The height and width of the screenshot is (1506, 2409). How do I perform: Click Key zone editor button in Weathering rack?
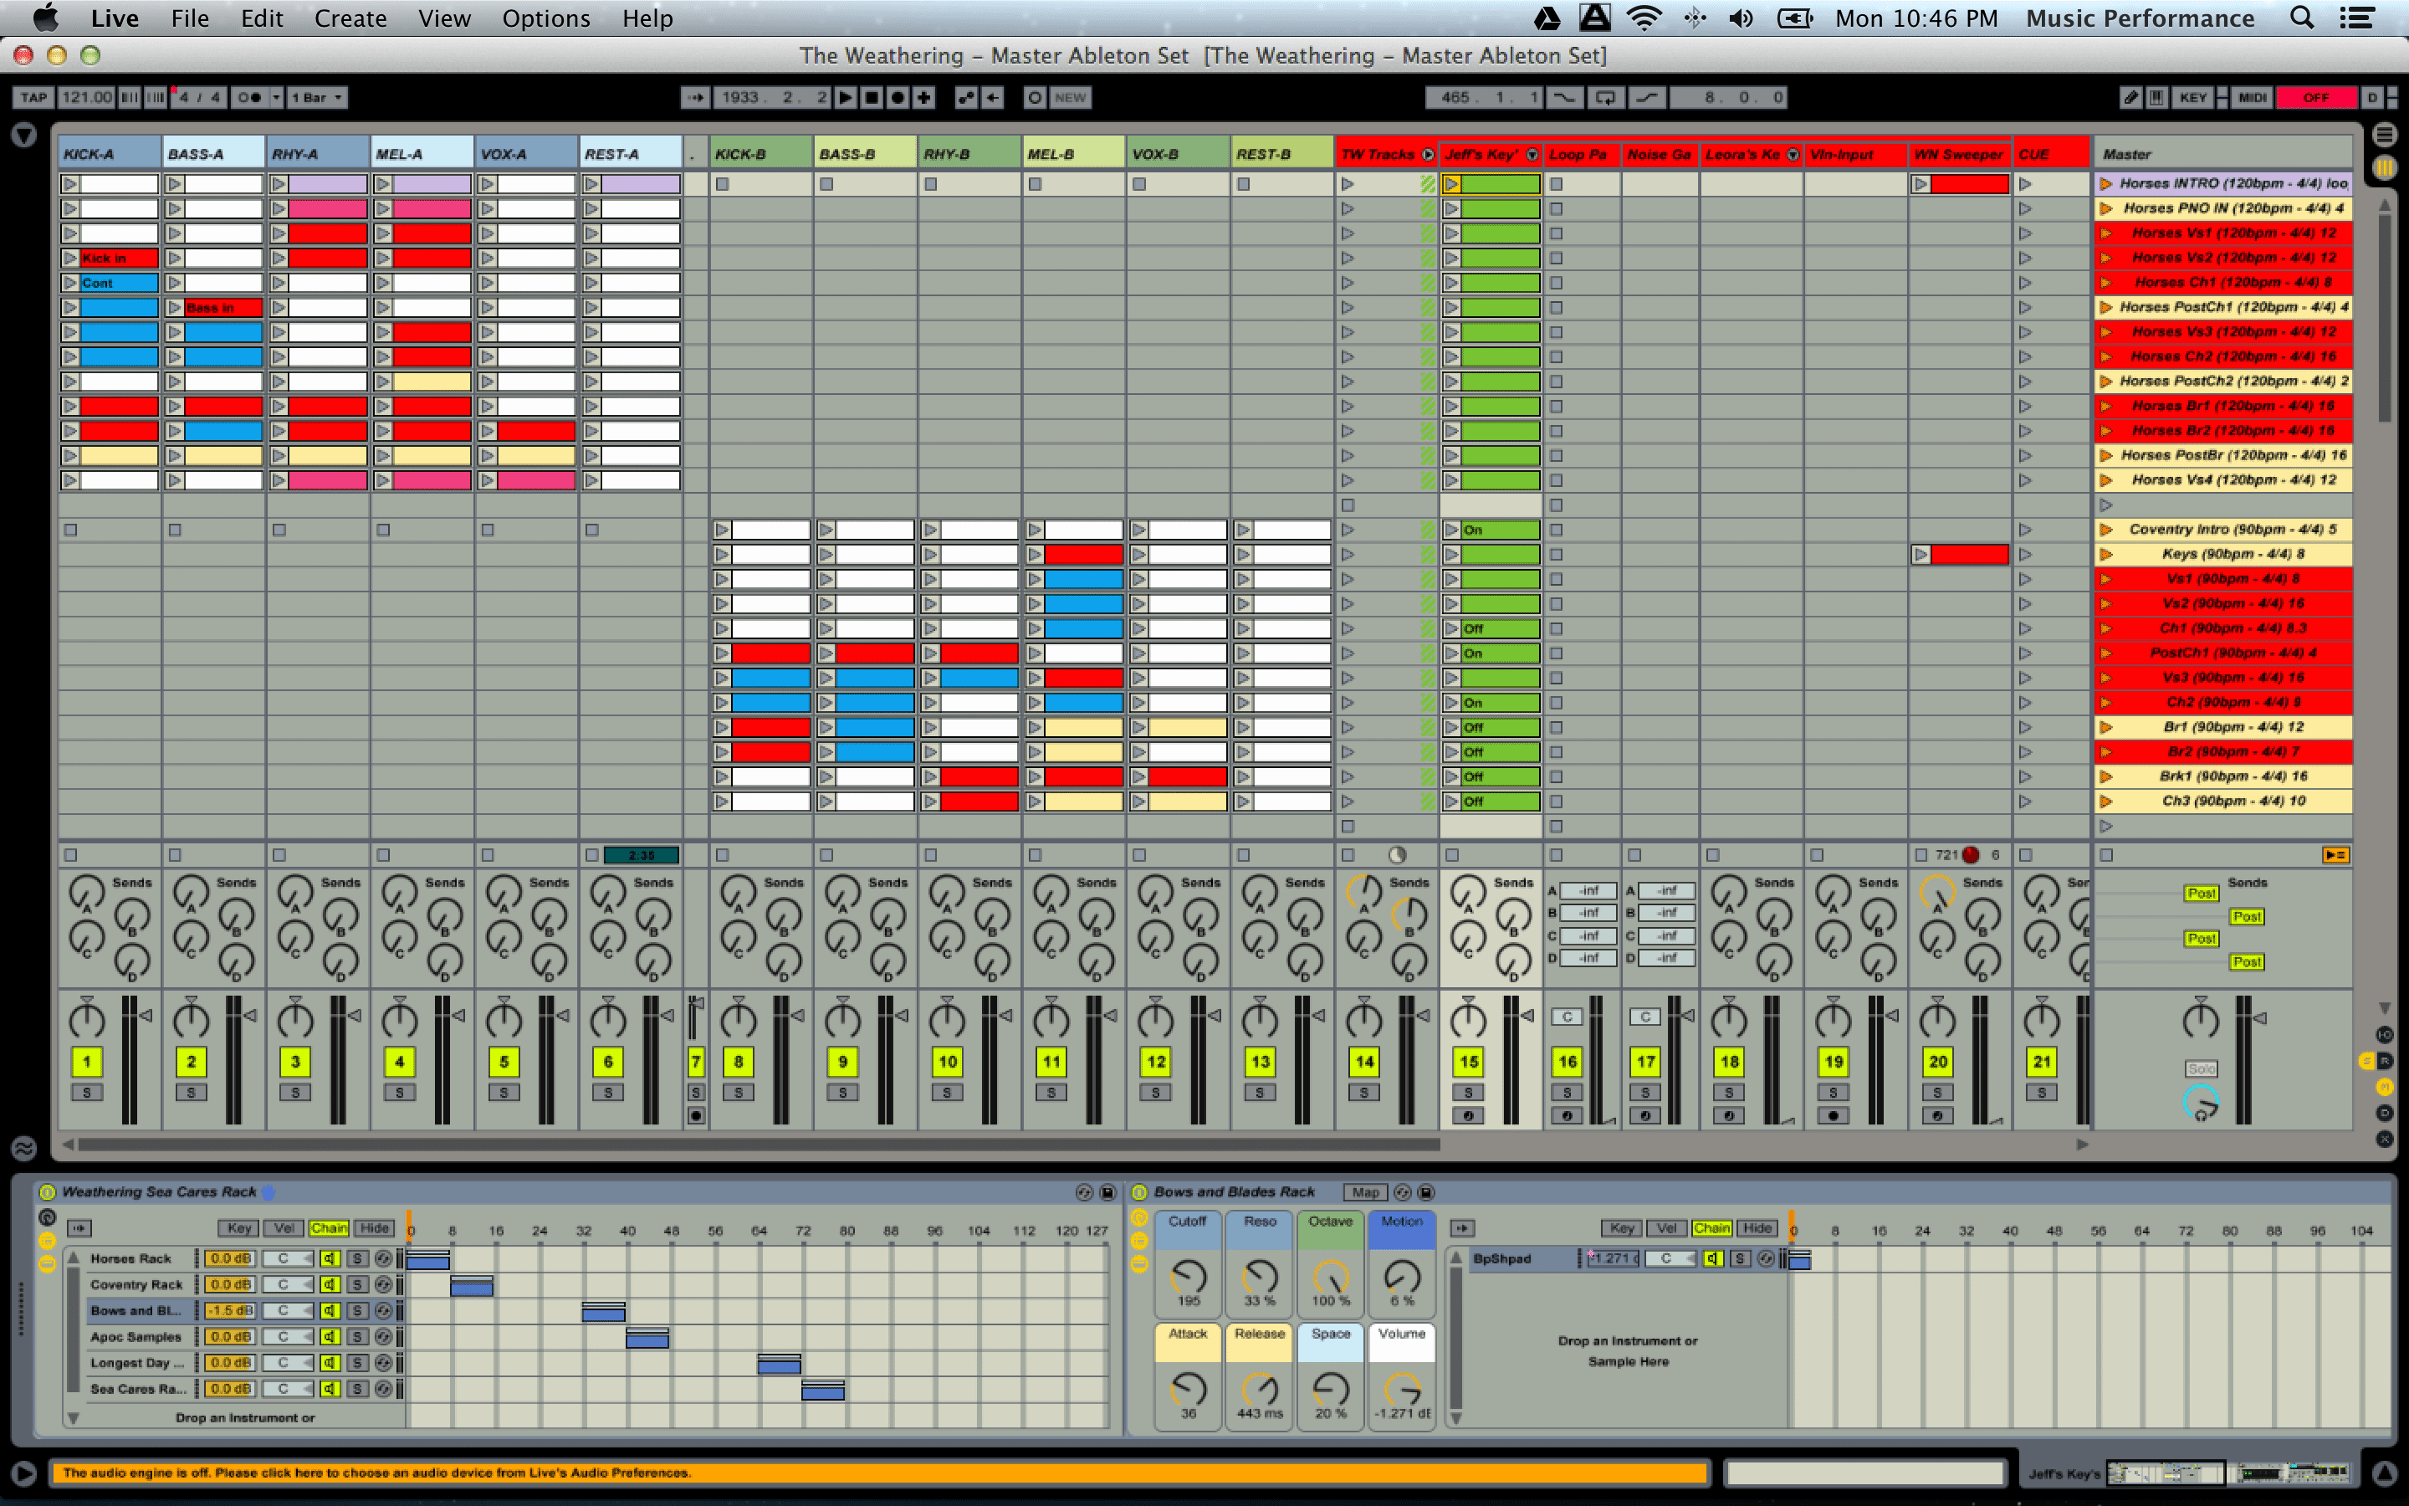(239, 1228)
